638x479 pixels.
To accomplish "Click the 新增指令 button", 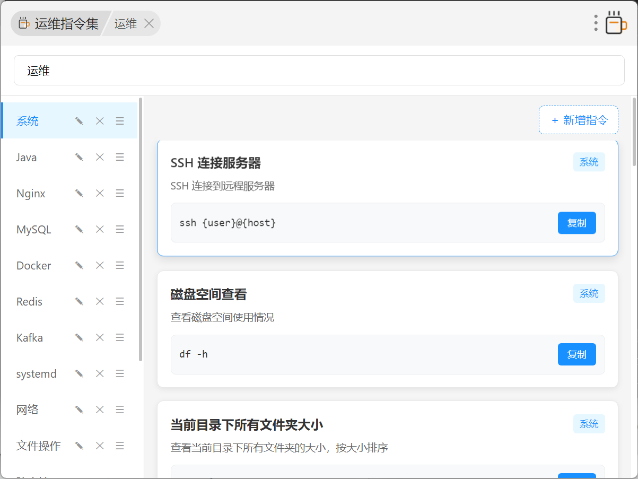I will coord(579,120).
